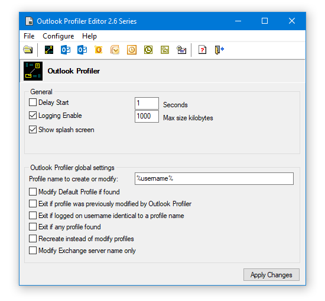Select the yellow Outlook 2010 icon
The width and height of the screenshot is (325, 301).
click(99, 50)
